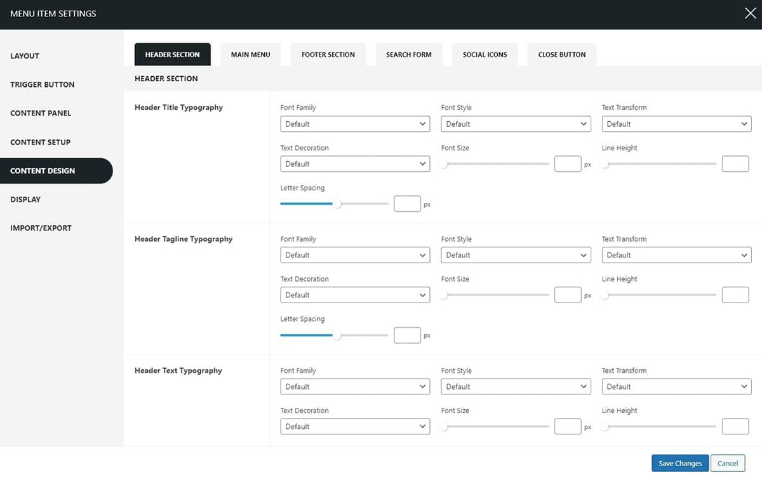Select Content Setup in sidebar
Image resolution: width=762 pixels, height=477 pixels.
pos(40,142)
